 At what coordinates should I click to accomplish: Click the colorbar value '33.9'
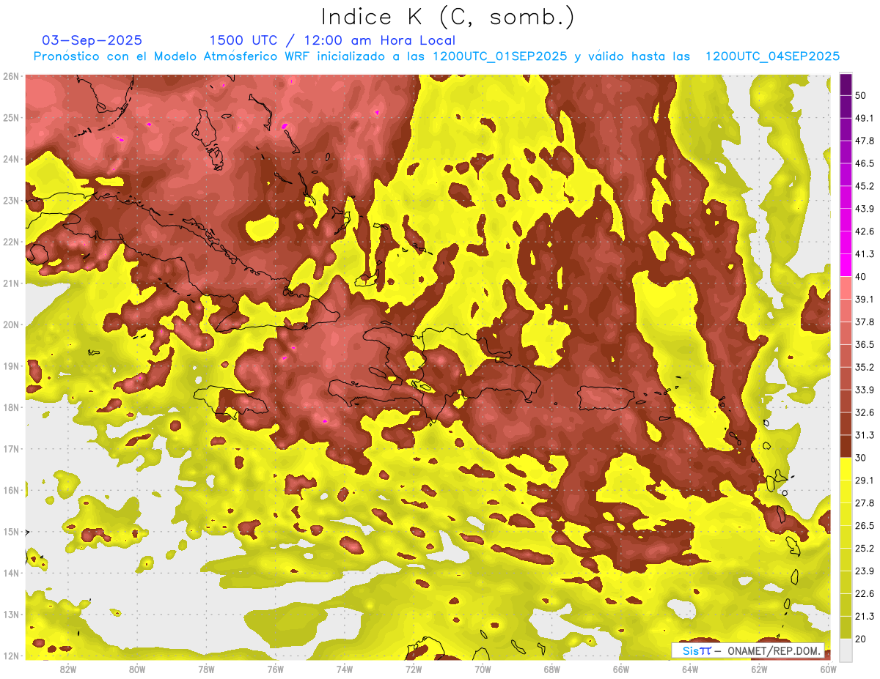coord(864,390)
